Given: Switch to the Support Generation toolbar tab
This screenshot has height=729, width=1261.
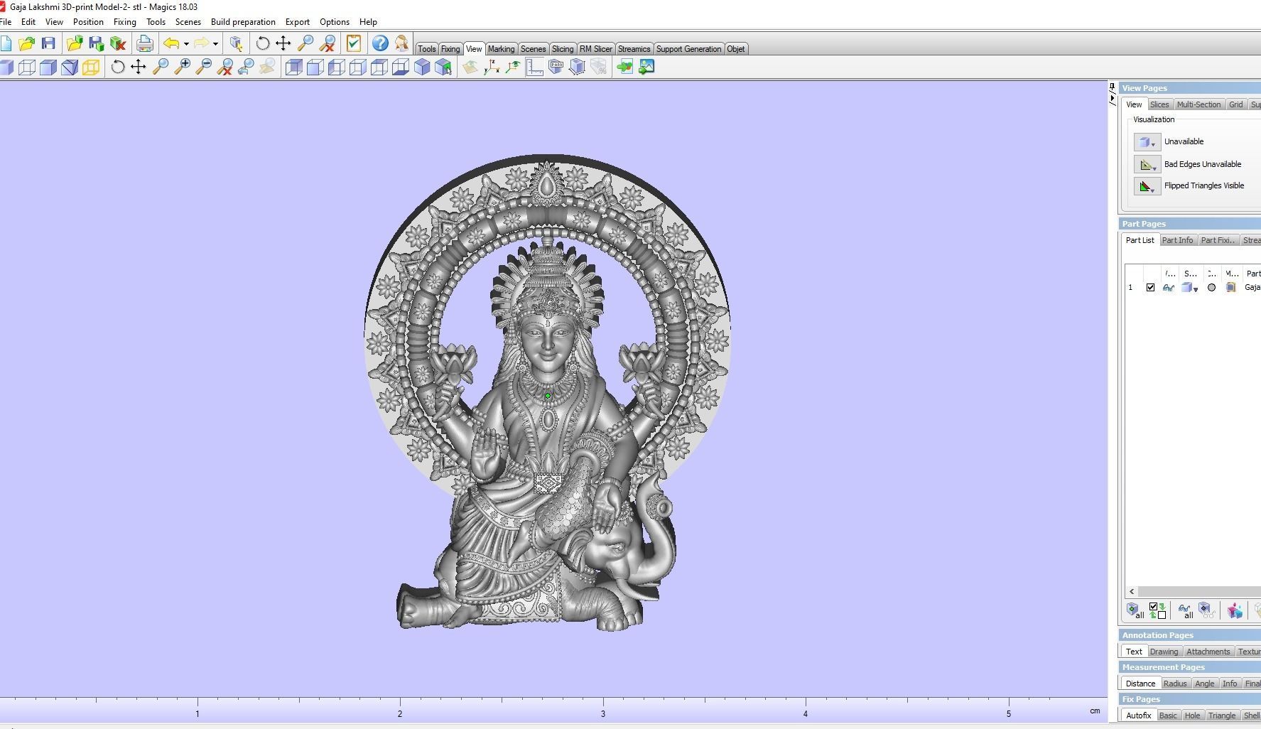Looking at the screenshot, I should click(688, 49).
